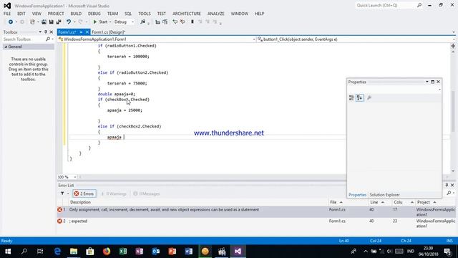The image size is (458, 258).
Task: Open the PROJECT menu
Action: pos(56,14)
